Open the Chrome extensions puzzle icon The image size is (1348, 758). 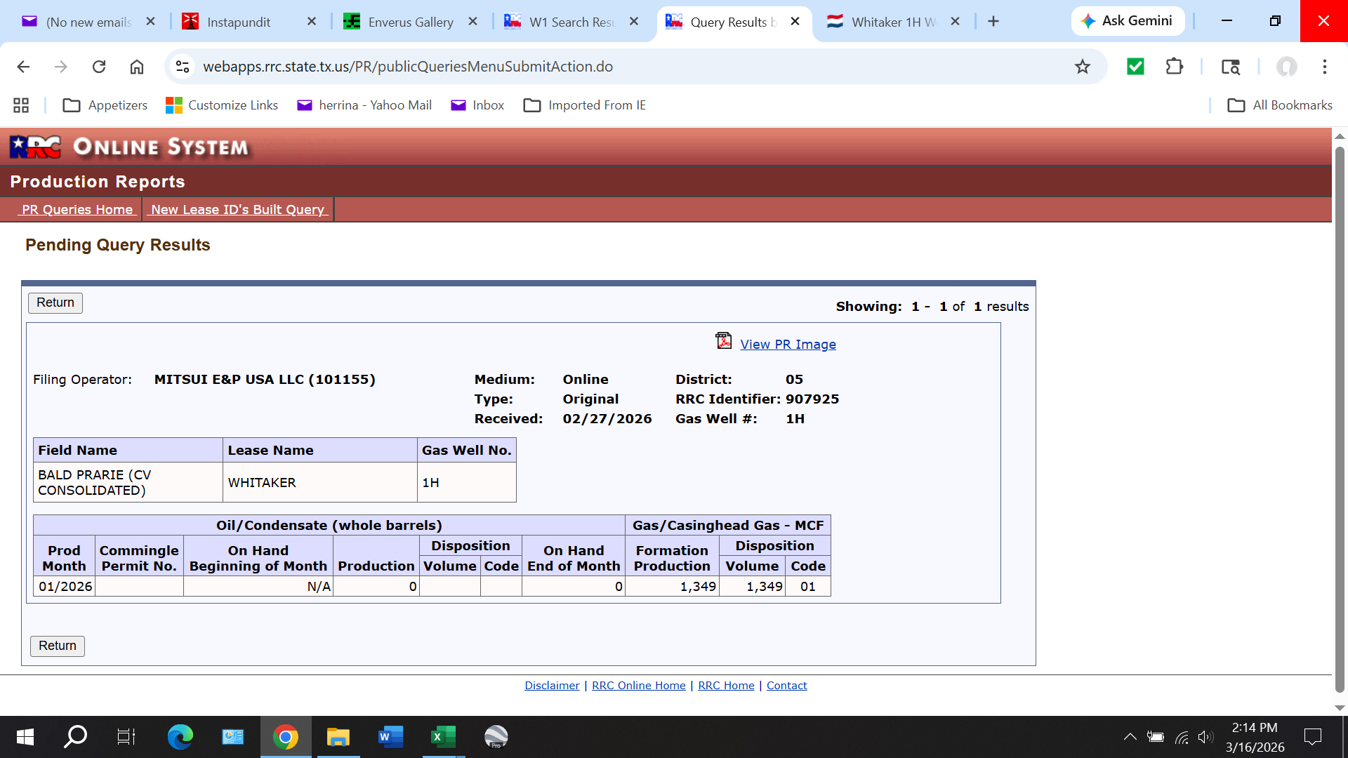[x=1174, y=67]
